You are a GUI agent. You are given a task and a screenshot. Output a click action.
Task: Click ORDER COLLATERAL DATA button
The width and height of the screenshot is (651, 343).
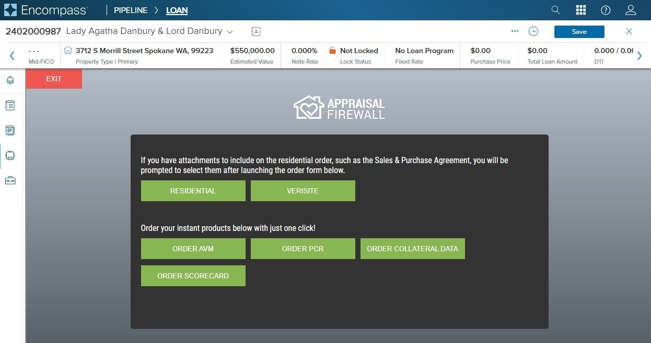pos(413,249)
